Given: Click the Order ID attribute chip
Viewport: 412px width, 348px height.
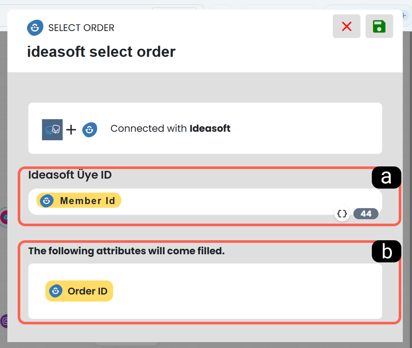Looking at the screenshot, I should pos(79,291).
